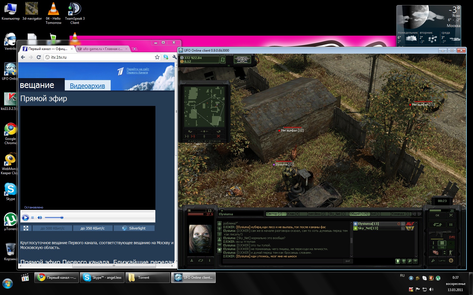Follow the Перейти на сайт Первого Канала link
Image resolution: width=473 pixels, height=295 pixels.
point(138,71)
